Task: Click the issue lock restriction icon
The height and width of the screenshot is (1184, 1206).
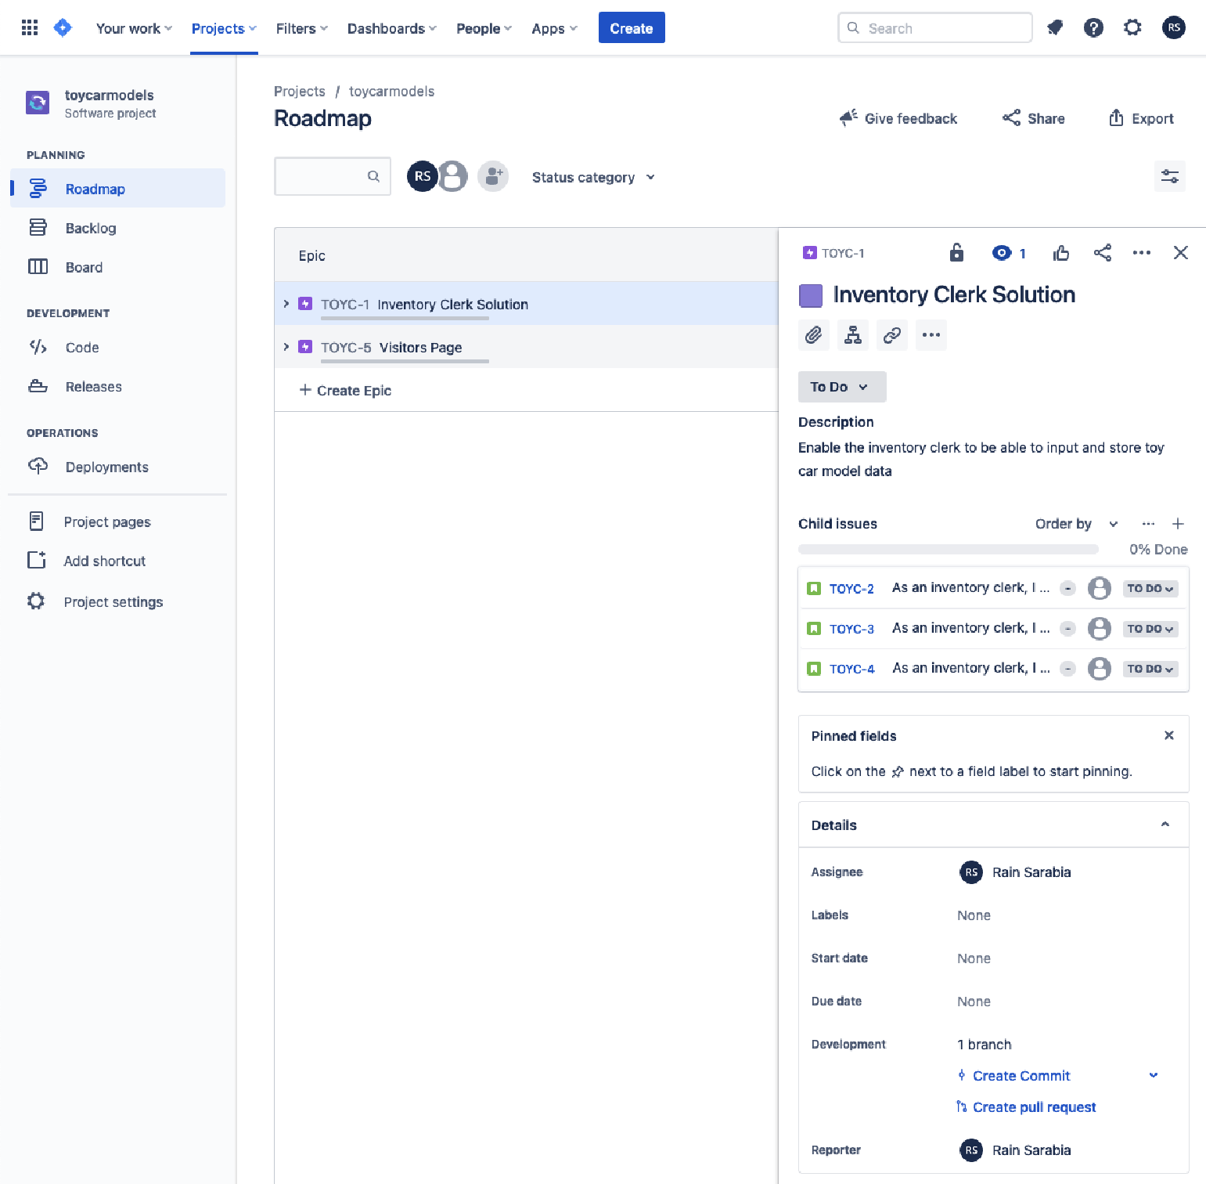Action: 956,252
